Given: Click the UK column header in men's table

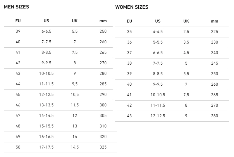Looking at the screenshot, I should click(x=75, y=21).
